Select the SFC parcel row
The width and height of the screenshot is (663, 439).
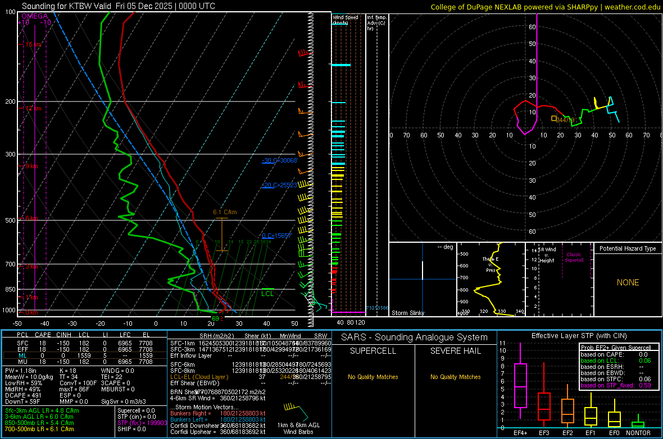pyautogui.click(x=85, y=343)
